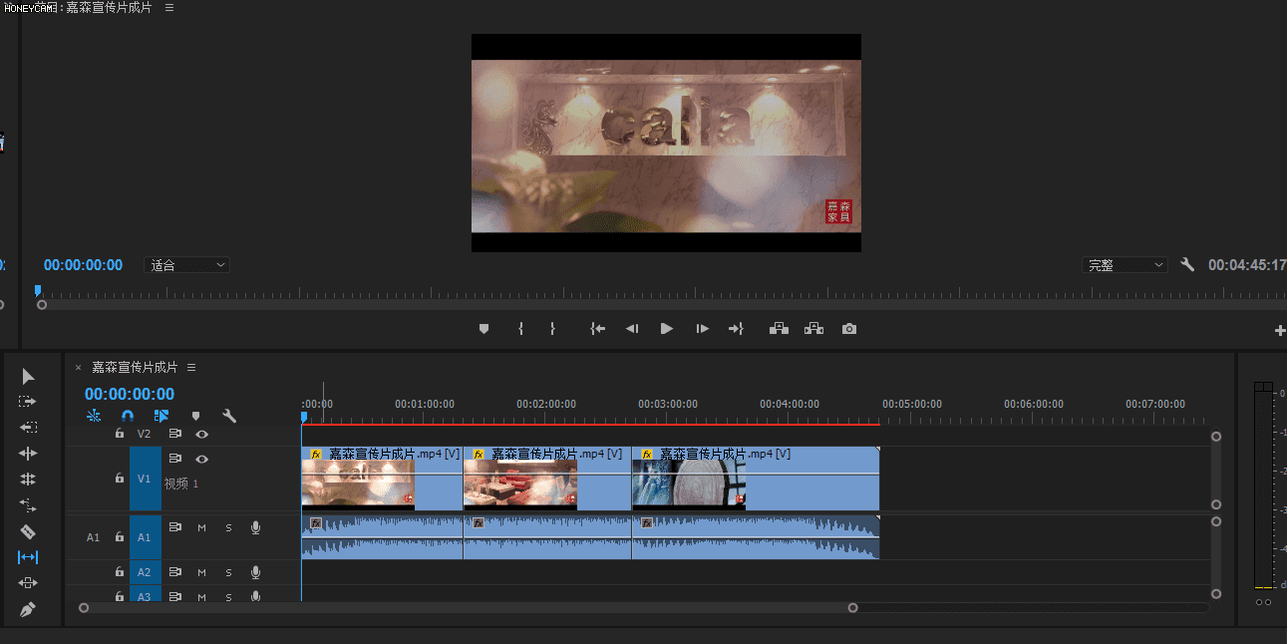The height and width of the screenshot is (644, 1287).
Task: Select the Pen tool
Action: pos(28,609)
